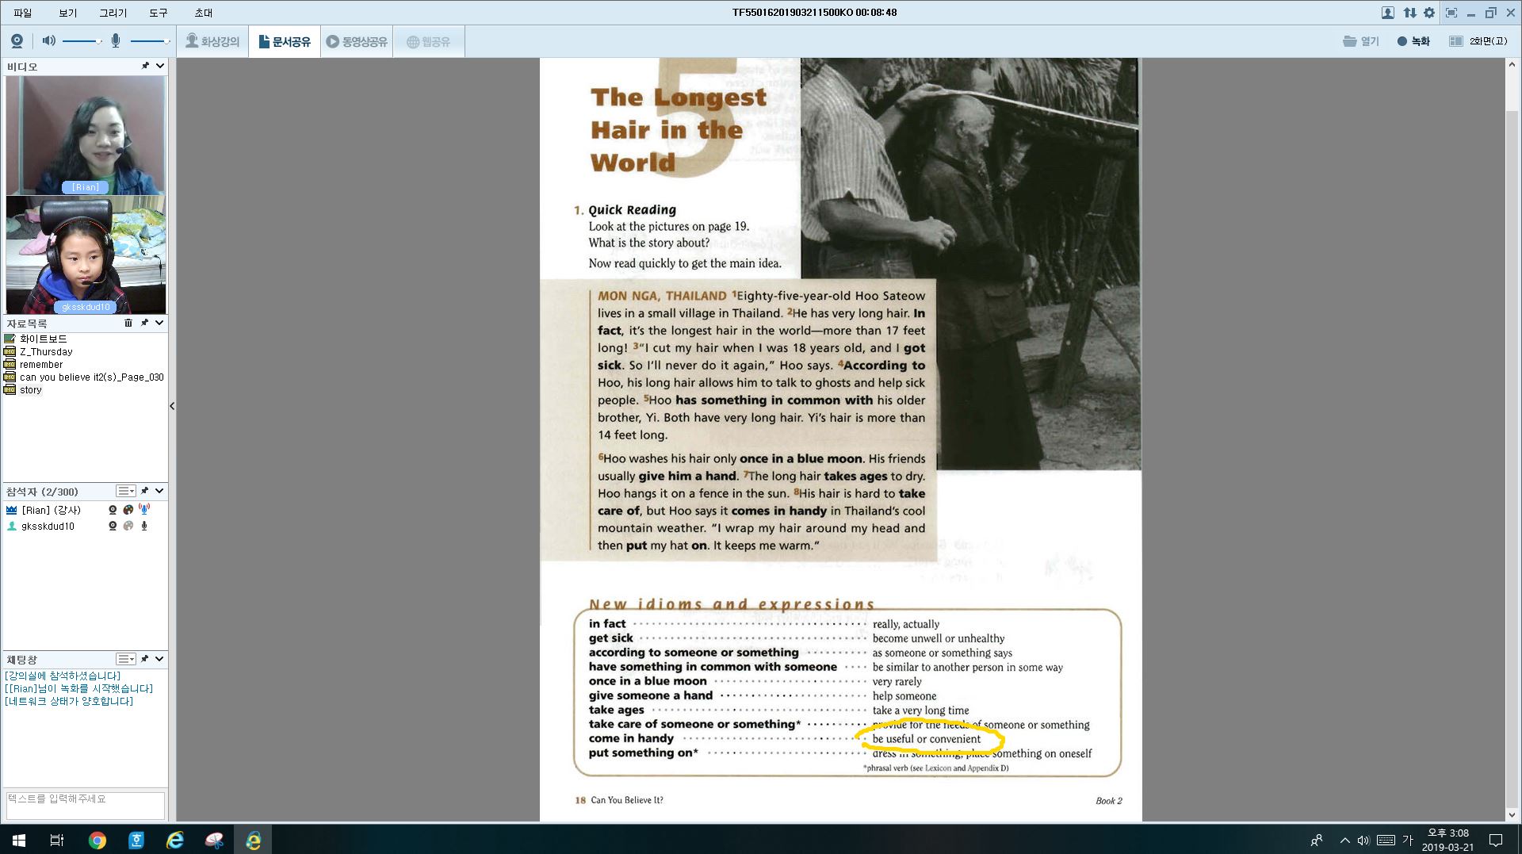Select the 2화면(고) layout button
1522x854 pixels.
(1478, 41)
